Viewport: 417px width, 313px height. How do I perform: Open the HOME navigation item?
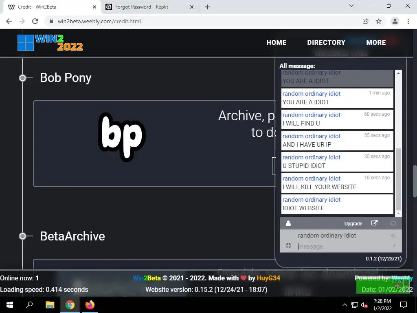click(x=277, y=42)
